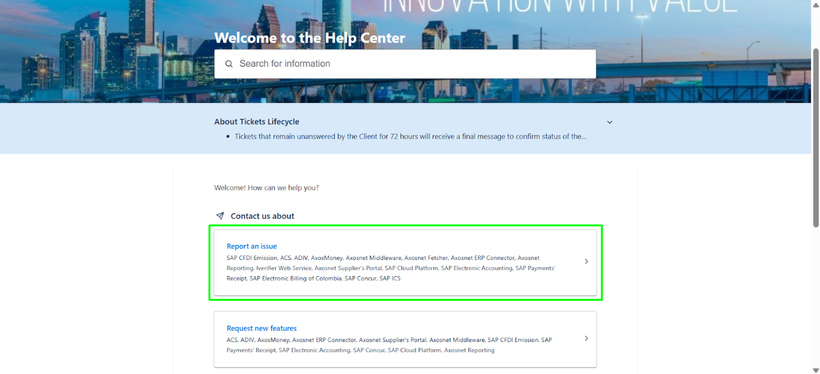Click the Contact us about heading
Image resolution: width=820 pixels, height=374 pixels.
pyautogui.click(x=262, y=216)
